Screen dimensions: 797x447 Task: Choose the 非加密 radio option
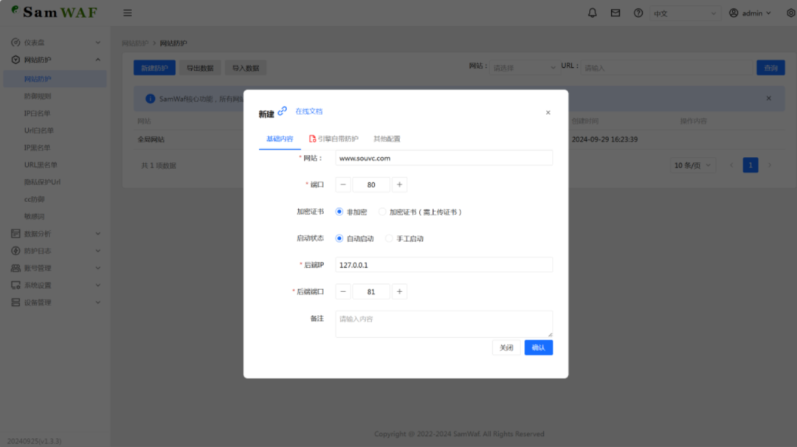(339, 212)
